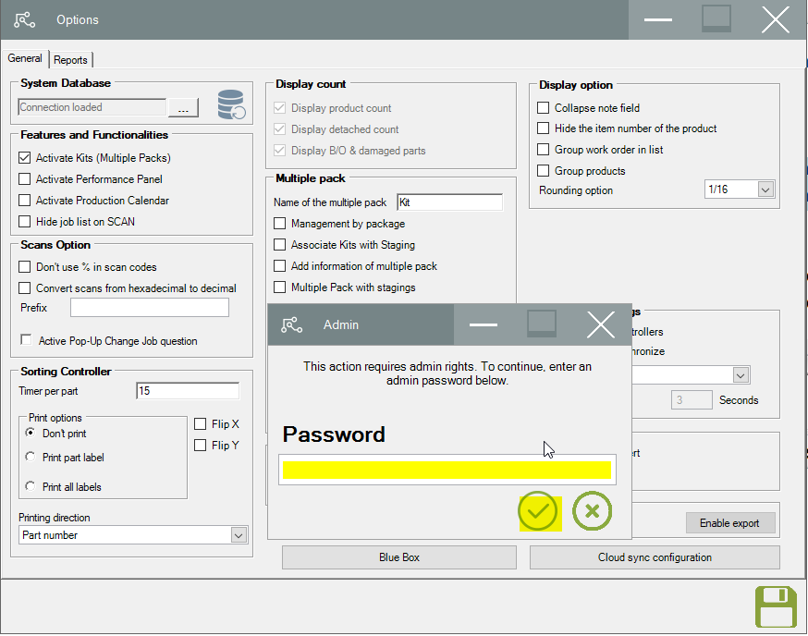The height and width of the screenshot is (636, 808).
Task: Expand the Printing direction dropdown
Action: click(239, 535)
